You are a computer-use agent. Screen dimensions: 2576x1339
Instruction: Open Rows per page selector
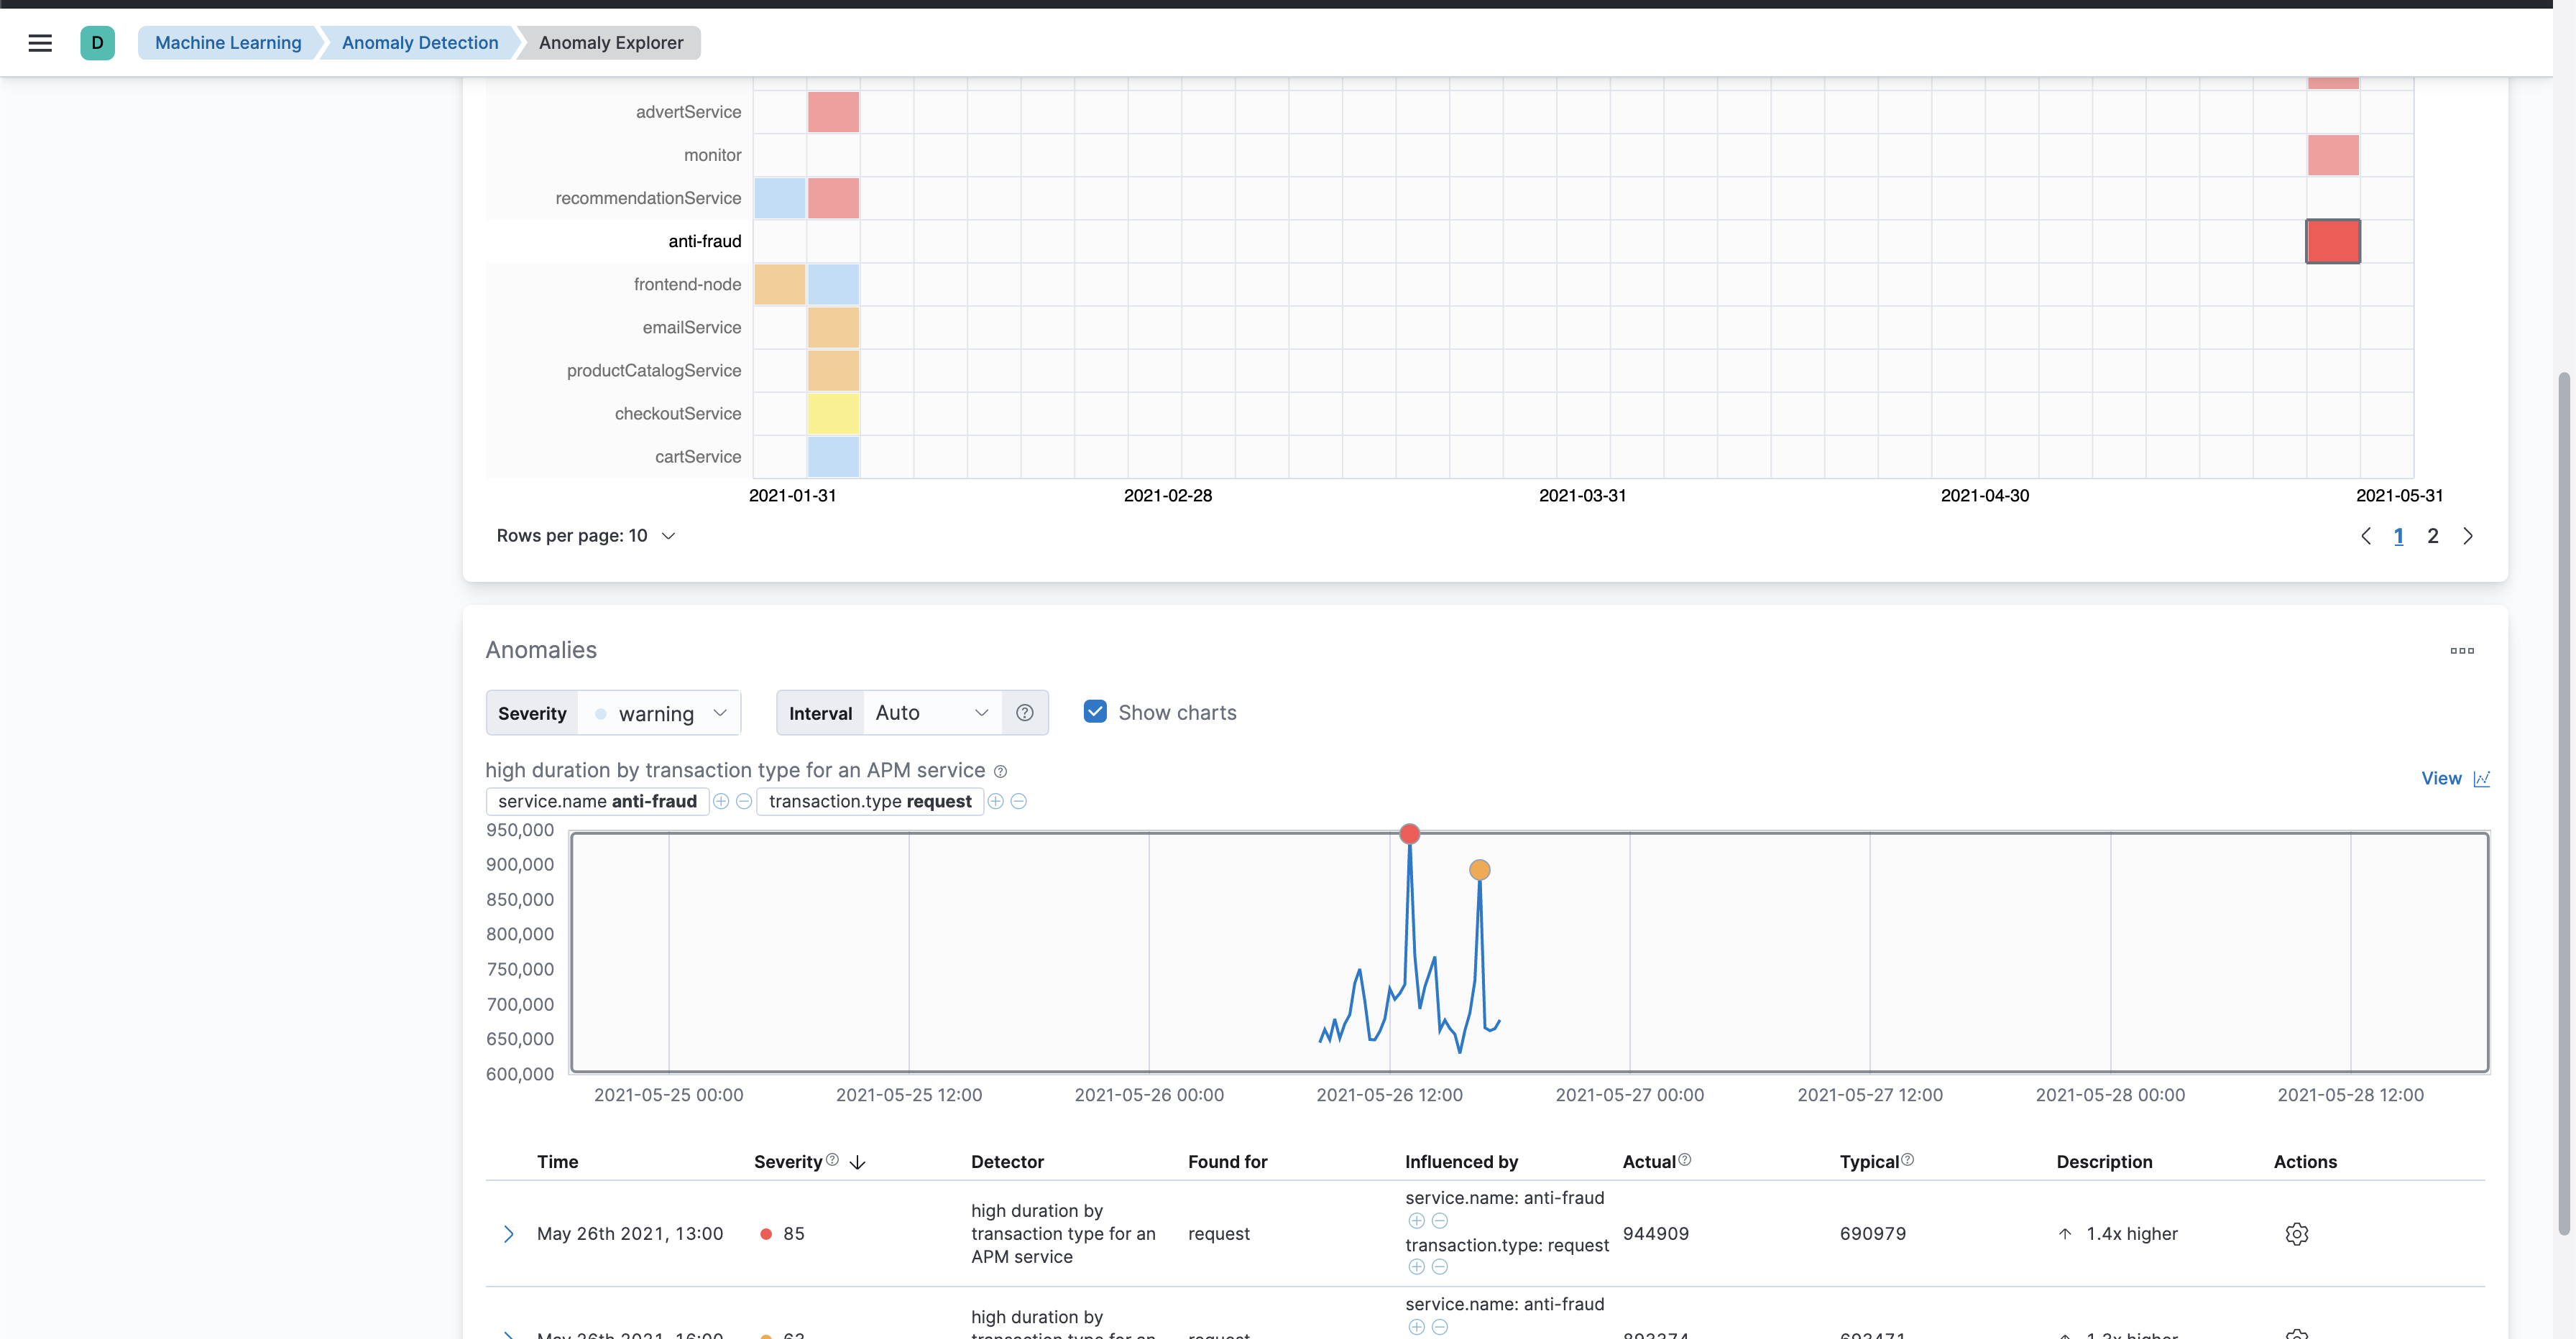586,536
